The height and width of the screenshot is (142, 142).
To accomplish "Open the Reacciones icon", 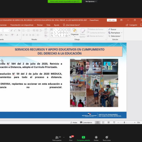I will pyautogui.click(x=107, y=137).
